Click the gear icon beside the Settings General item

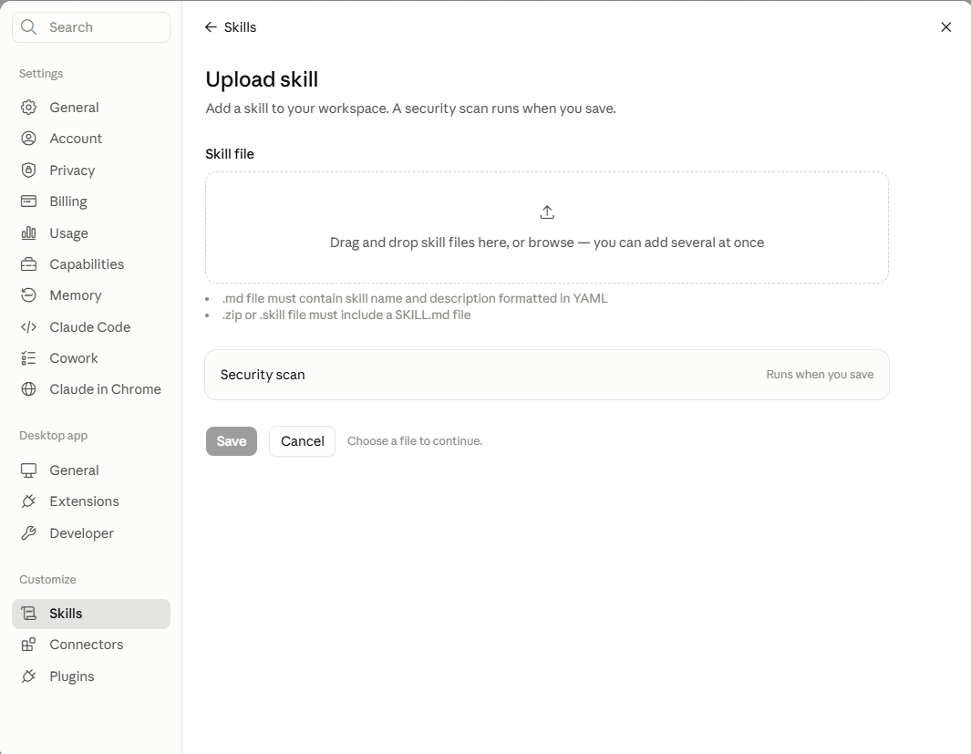pyautogui.click(x=28, y=107)
